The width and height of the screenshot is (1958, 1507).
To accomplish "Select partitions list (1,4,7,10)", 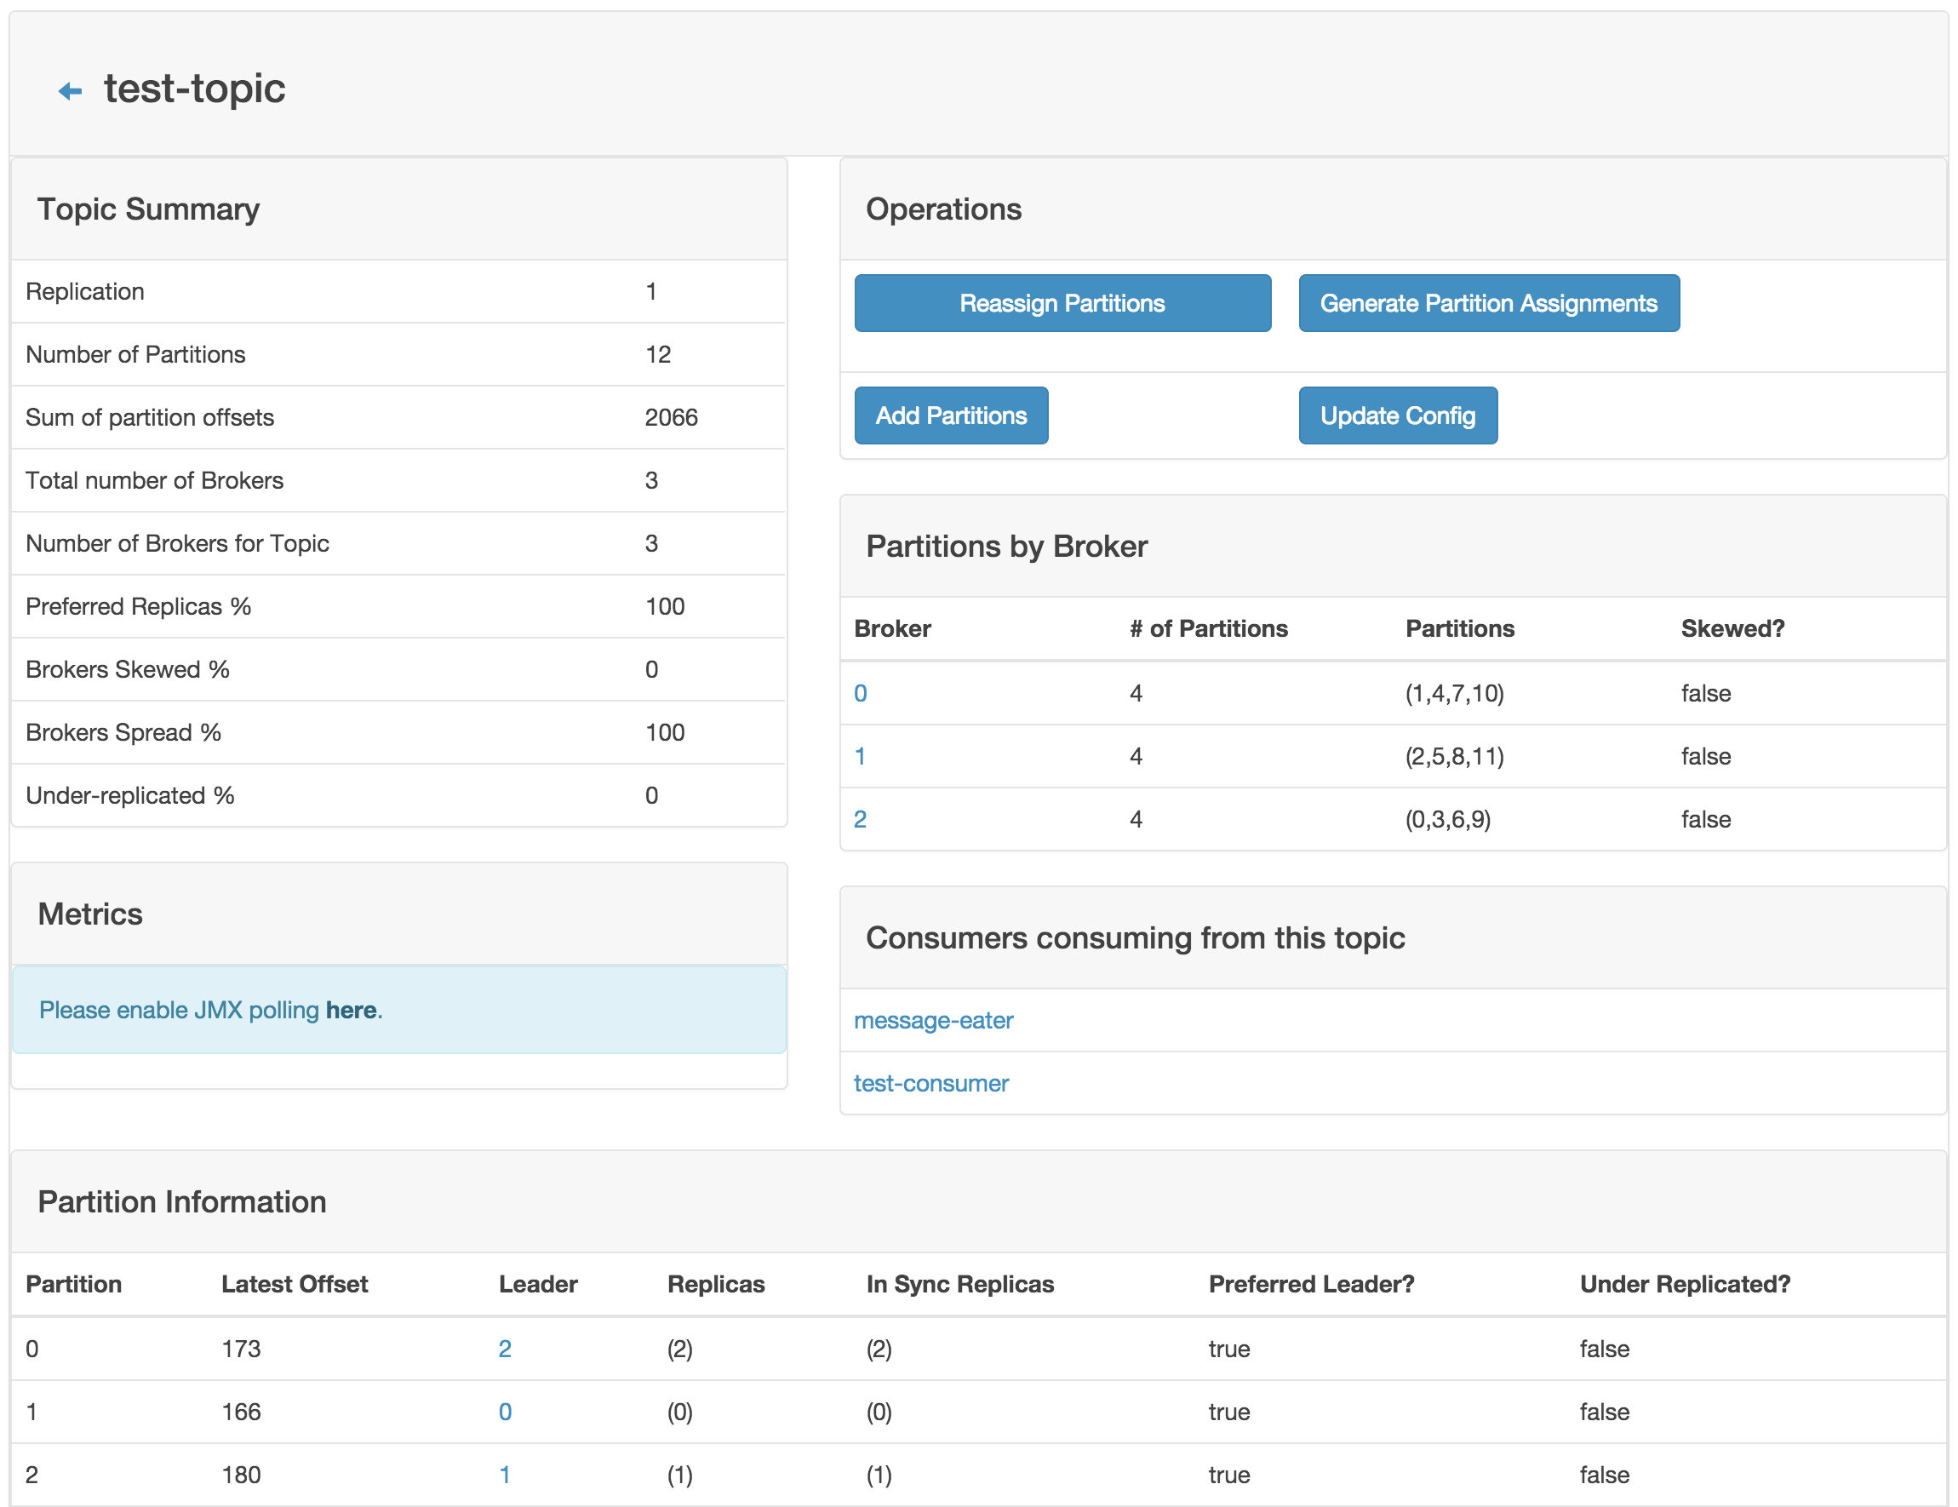I will click(x=1454, y=693).
